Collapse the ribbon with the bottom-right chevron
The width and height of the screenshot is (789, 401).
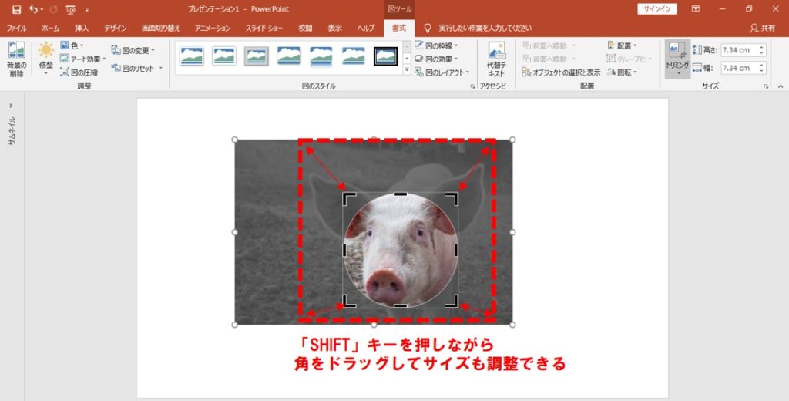point(779,86)
